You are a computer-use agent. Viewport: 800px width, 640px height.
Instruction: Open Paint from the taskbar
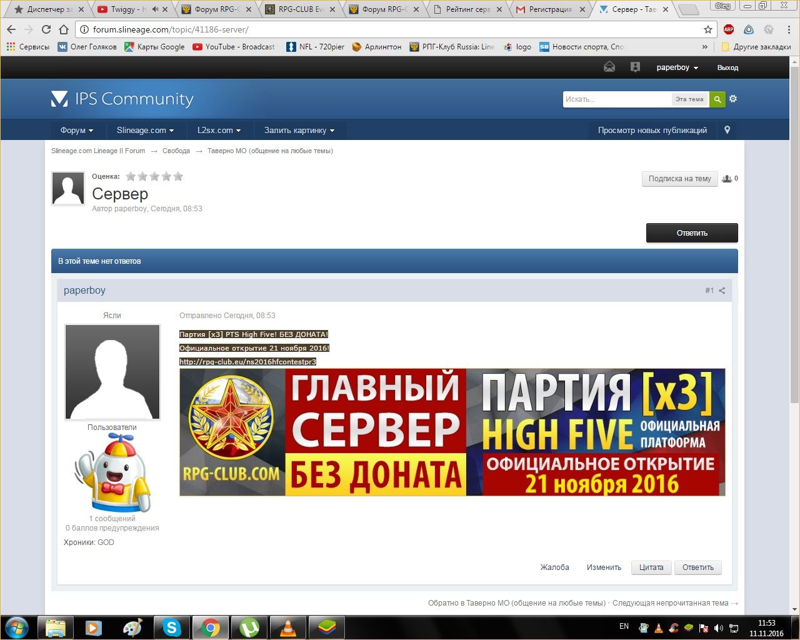[132, 627]
